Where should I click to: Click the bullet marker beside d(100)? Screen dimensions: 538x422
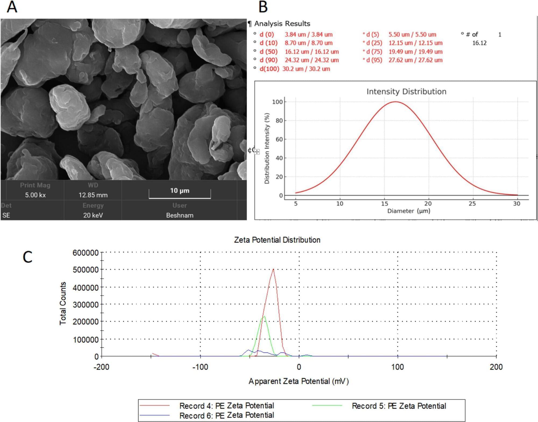tap(255, 68)
